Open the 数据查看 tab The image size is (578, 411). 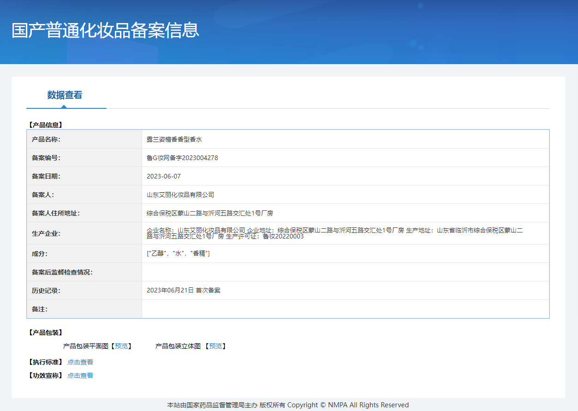(65, 95)
